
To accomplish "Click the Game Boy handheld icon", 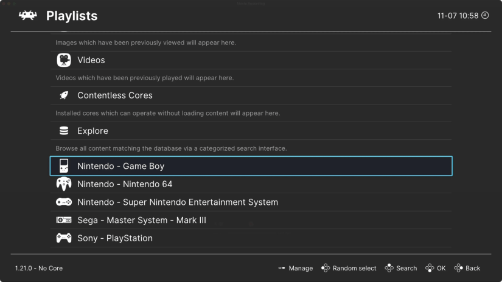I will click(64, 166).
